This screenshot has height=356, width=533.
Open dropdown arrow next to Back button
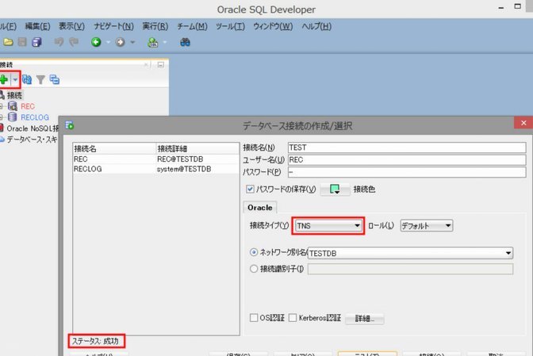[108, 43]
